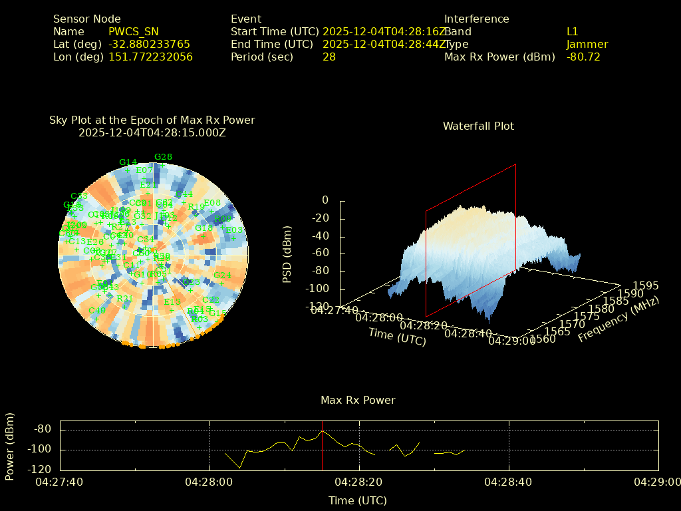The height and width of the screenshot is (511, 681).
Task: Click the Max Rx Power value -80.72
Action: (x=583, y=57)
